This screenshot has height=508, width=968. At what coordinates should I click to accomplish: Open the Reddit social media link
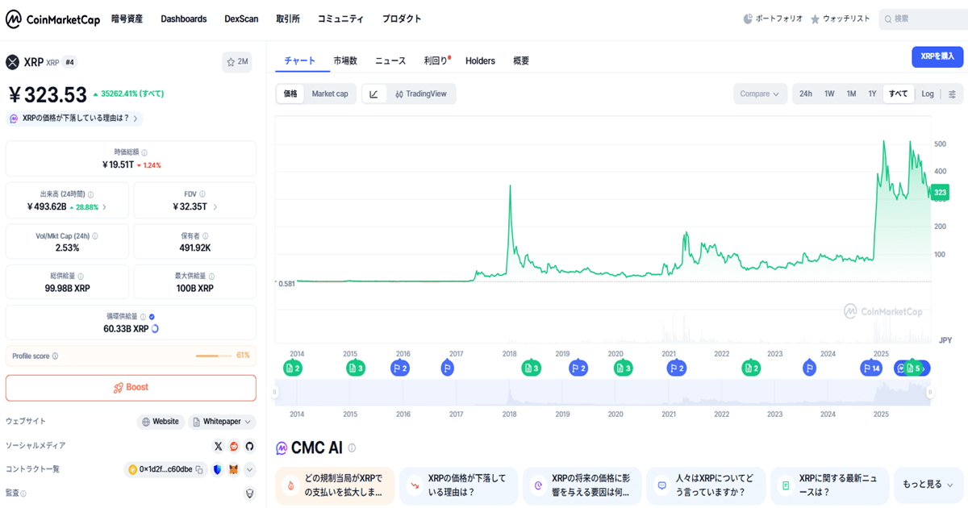click(234, 446)
